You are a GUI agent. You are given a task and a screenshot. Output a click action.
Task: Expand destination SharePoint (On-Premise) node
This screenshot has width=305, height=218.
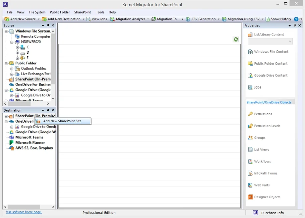pos(6,116)
